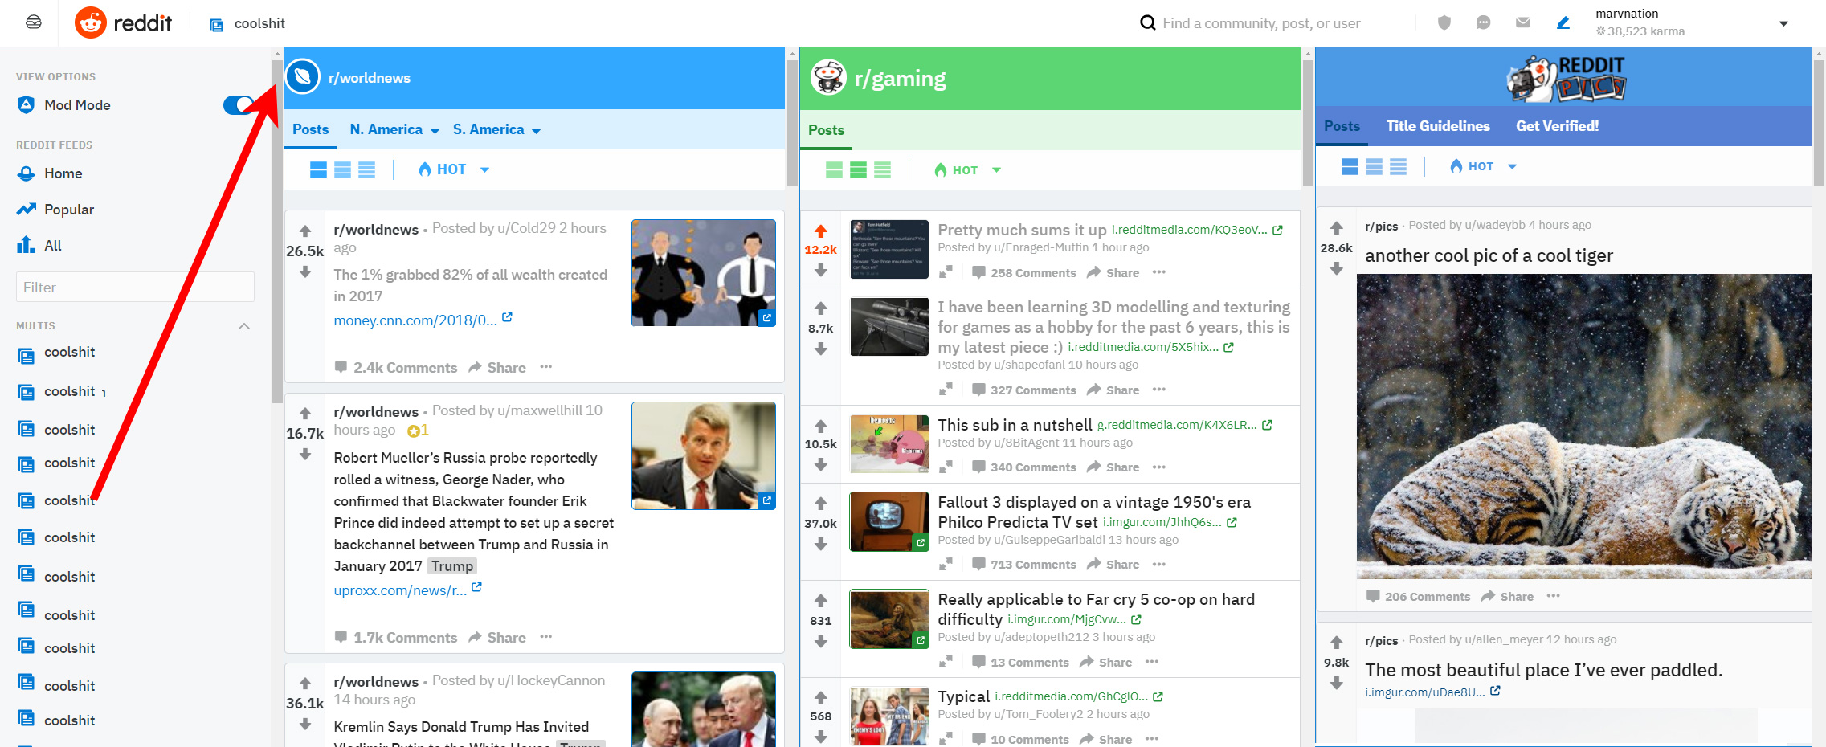Open the r/pics link on tiger post

[x=1381, y=226]
